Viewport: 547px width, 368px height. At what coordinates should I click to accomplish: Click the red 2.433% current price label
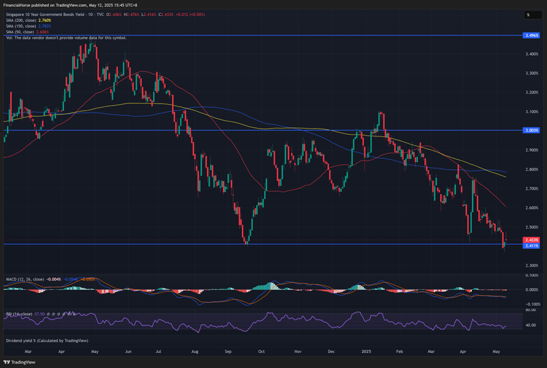[532, 240]
